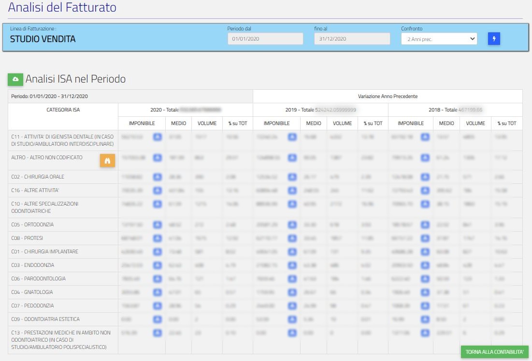Run the analysis using the blue lightning bolt

(x=494, y=38)
